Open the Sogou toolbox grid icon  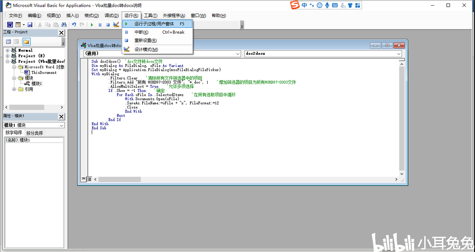tap(357, 5)
